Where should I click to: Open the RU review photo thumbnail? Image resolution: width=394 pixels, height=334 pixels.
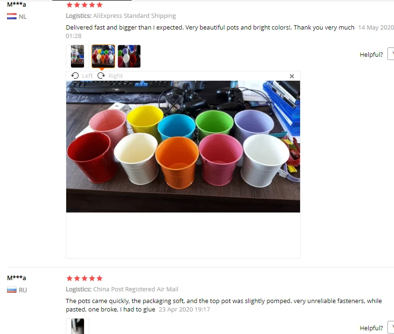77,326
